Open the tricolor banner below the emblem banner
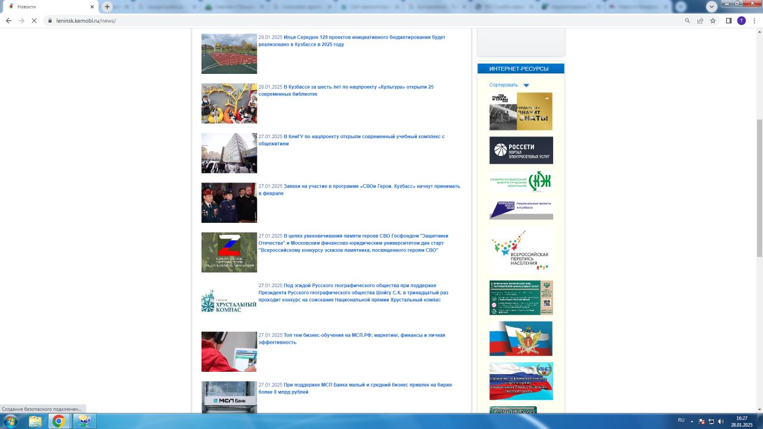The image size is (763, 429). coord(521,381)
